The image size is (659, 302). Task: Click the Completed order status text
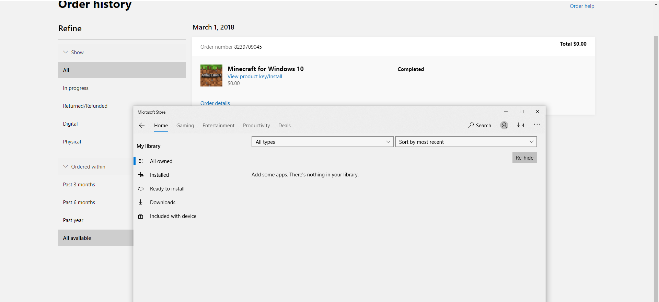point(411,69)
